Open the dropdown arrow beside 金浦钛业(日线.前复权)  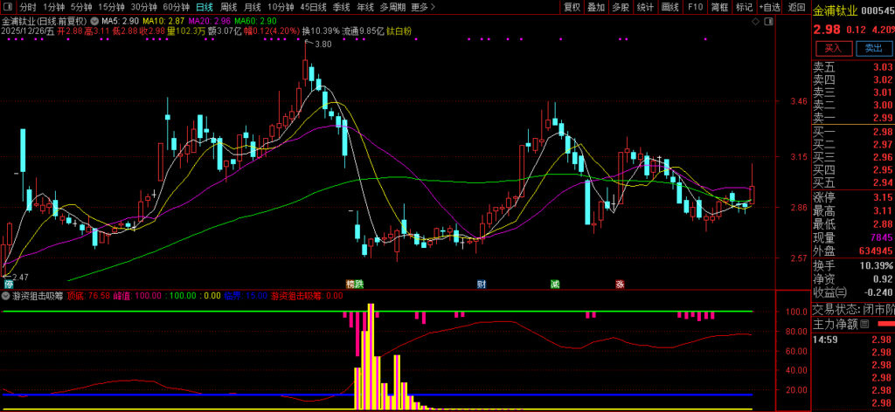pyautogui.click(x=94, y=19)
